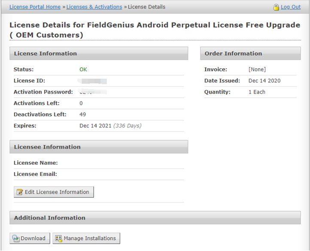
Task: Click the Deactivations Left value 49
Action: (x=82, y=115)
